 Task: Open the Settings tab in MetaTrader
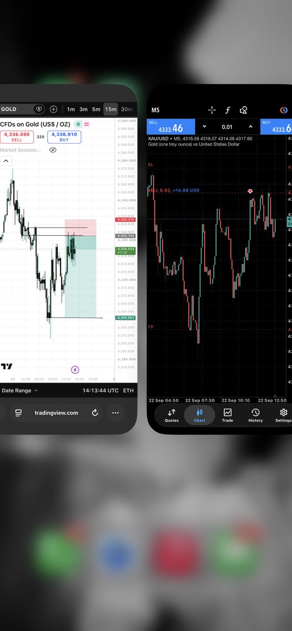[x=283, y=415]
